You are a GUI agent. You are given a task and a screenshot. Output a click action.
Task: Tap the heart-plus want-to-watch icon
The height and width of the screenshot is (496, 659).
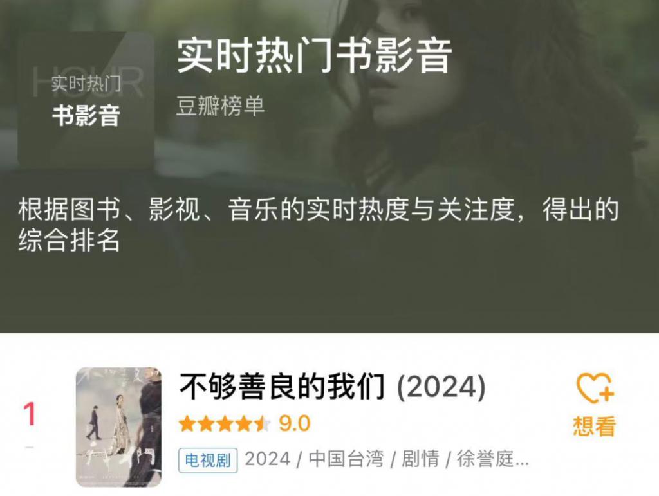pos(595,388)
